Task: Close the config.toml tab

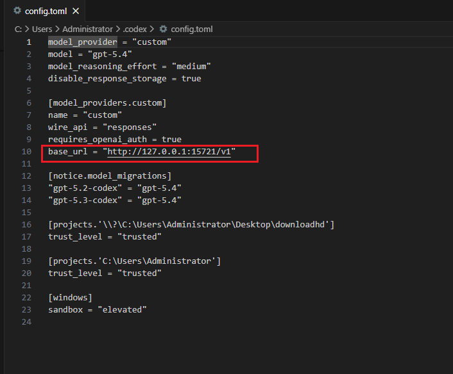Action: click(76, 11)
